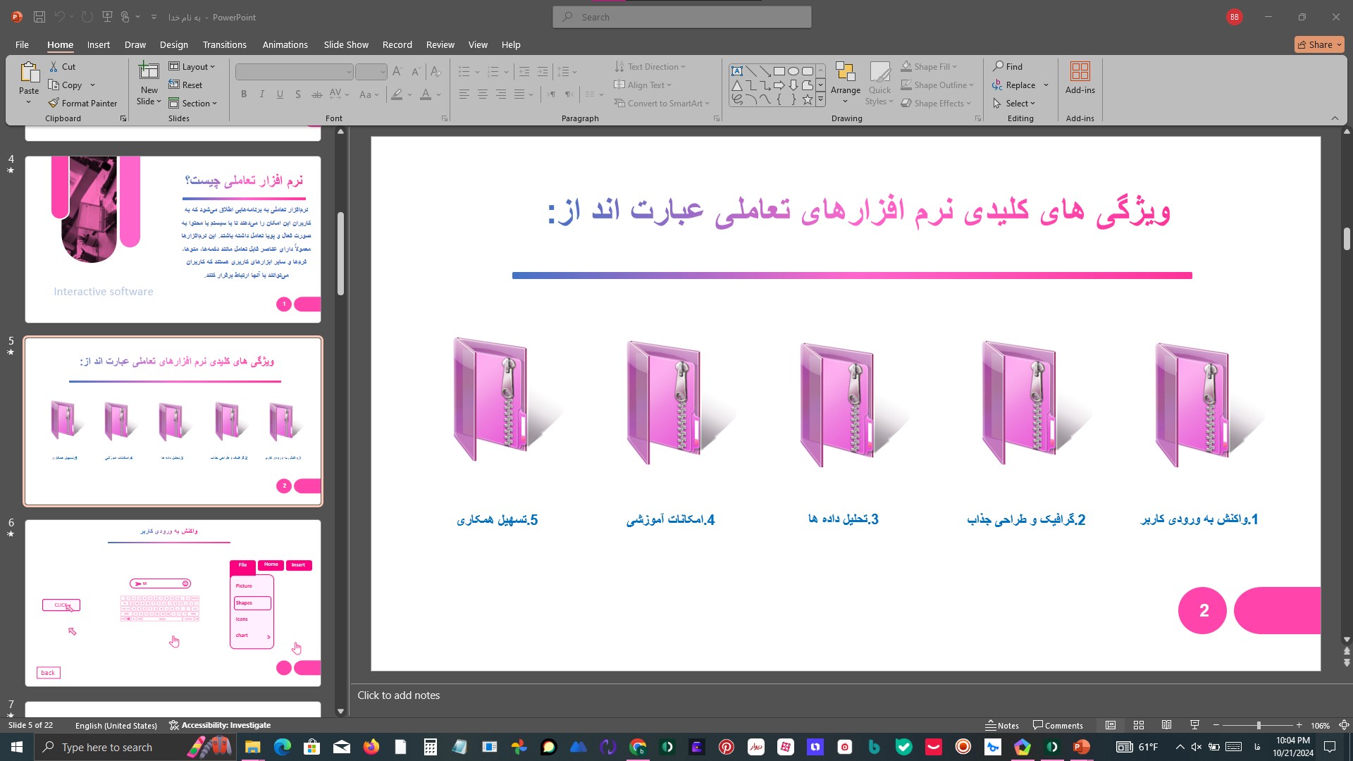Image resolution: width=1353 pixels, height=761 pixels.
Task: Align text to the right
Action: click(x=501, y=94)
